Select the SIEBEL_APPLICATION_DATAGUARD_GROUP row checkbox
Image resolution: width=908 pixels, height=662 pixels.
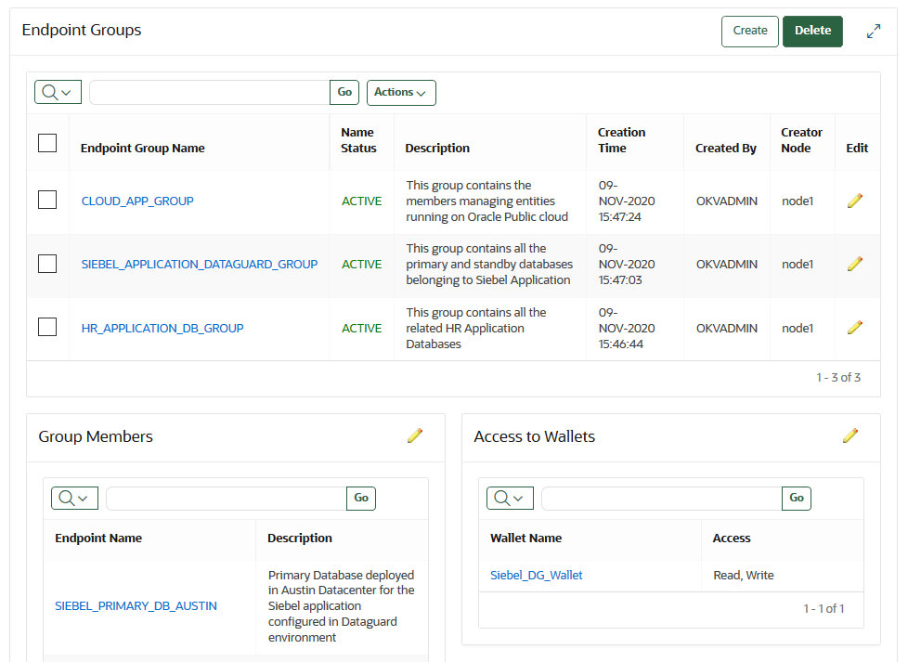[x=47, y=264]
